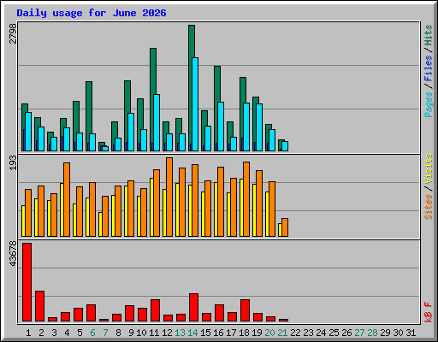Image resolution: width=438 pixels, height=342 pixels.
Task: Click the yellow visits bar for day 7
Action: pyautogui.click(x=100, y=224)
